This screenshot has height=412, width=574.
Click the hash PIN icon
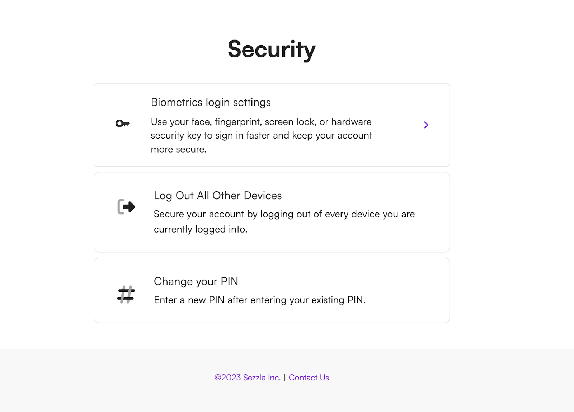[x=126, y=294]
